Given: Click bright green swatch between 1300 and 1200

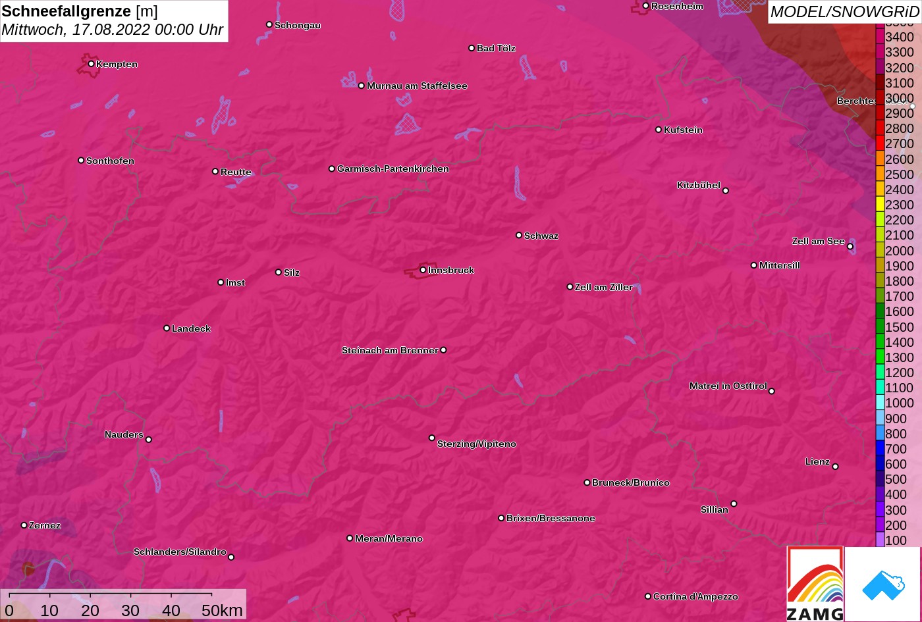Looking at the screenshot, I should pyautogui.click(x=880, y=357).
